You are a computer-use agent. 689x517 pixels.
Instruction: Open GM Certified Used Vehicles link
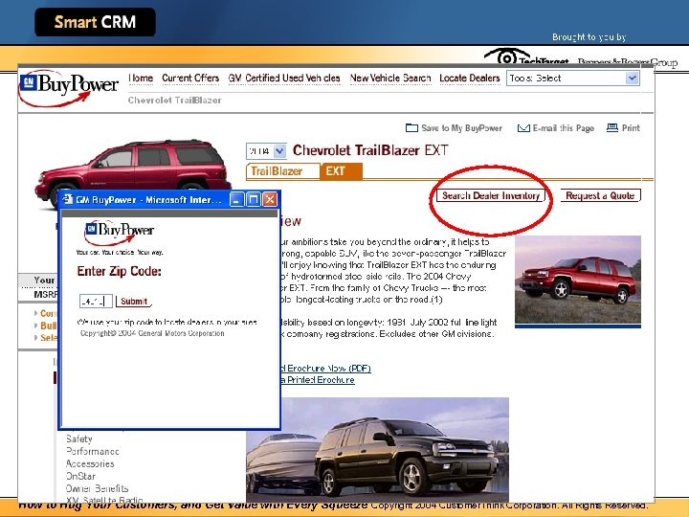284,79
